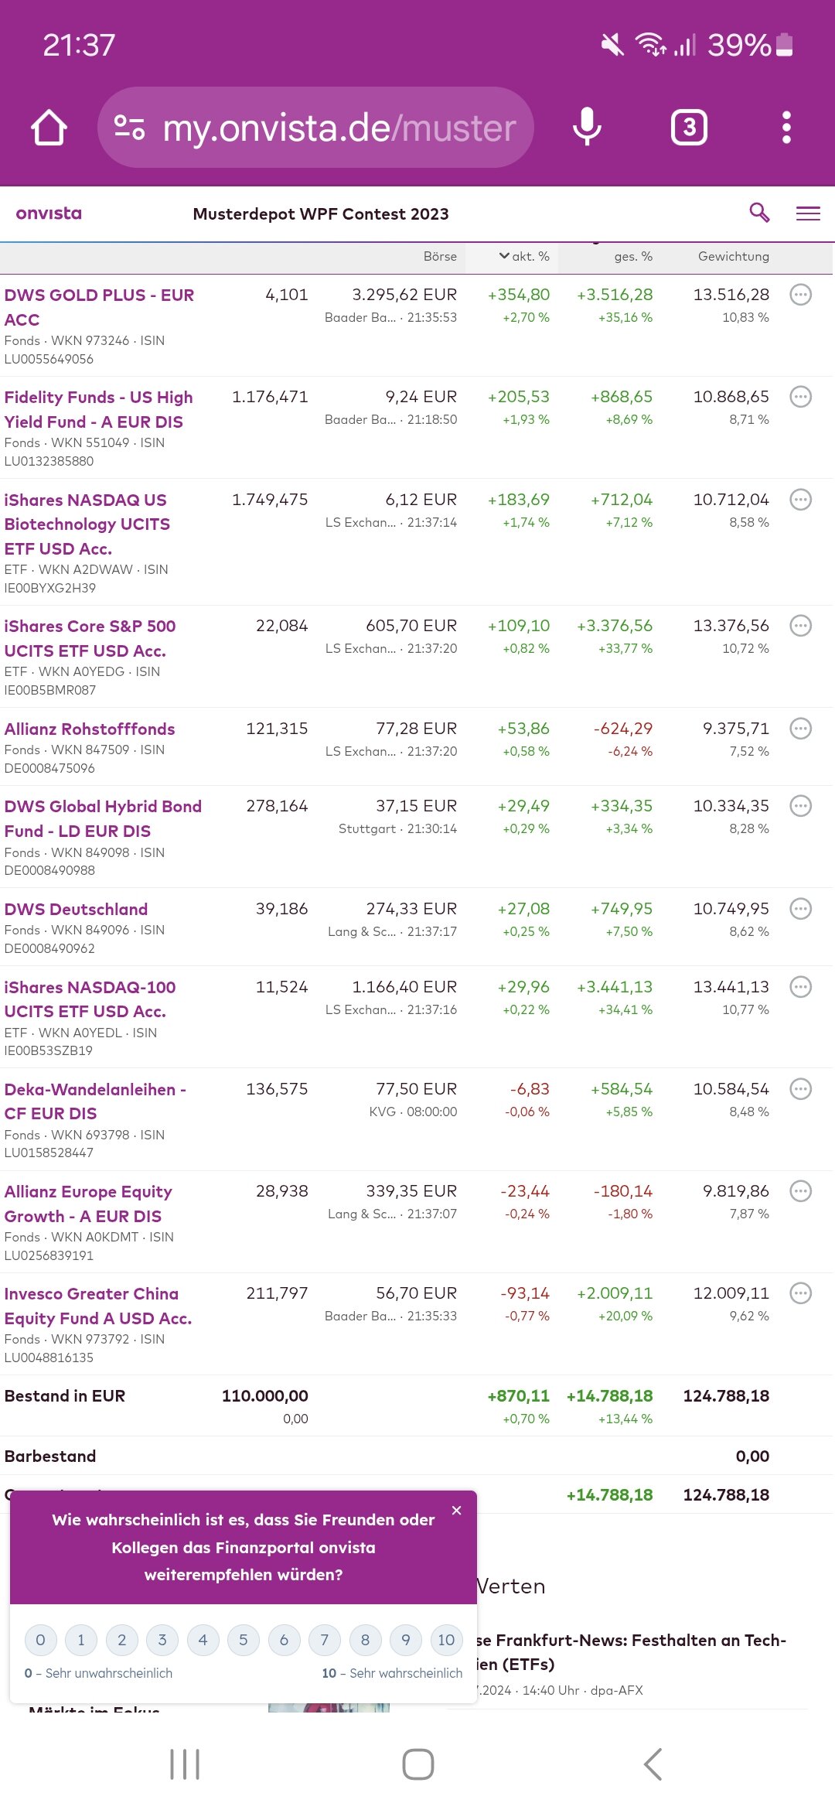Sort the table by akt. % column
The image size is (835, 1810).
(x=524, y=257)
